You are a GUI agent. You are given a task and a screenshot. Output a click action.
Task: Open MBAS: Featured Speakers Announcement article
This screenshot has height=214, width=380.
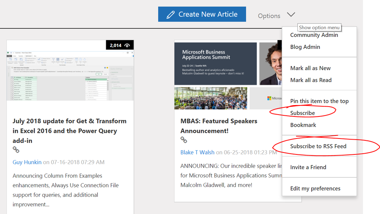[219, 126]
